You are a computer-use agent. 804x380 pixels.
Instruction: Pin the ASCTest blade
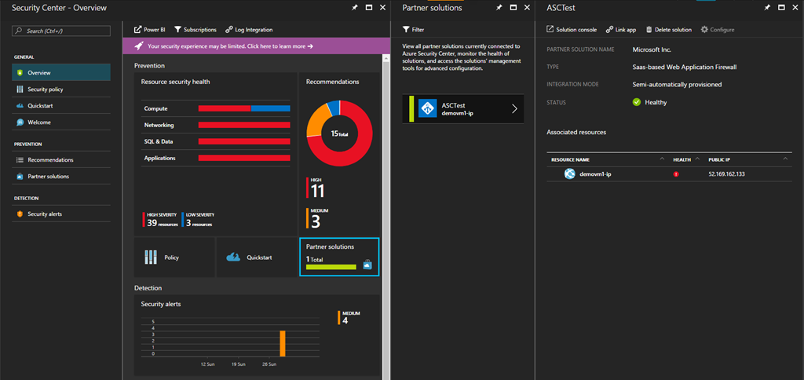[767, 8]
